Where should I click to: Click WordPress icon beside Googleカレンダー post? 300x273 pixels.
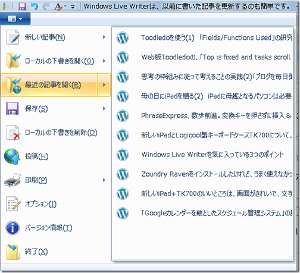(x=123, y=213)
